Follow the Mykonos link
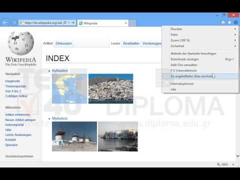 [x=59, y=118]
